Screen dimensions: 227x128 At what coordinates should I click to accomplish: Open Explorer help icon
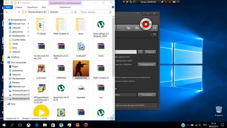coord(113,7)
